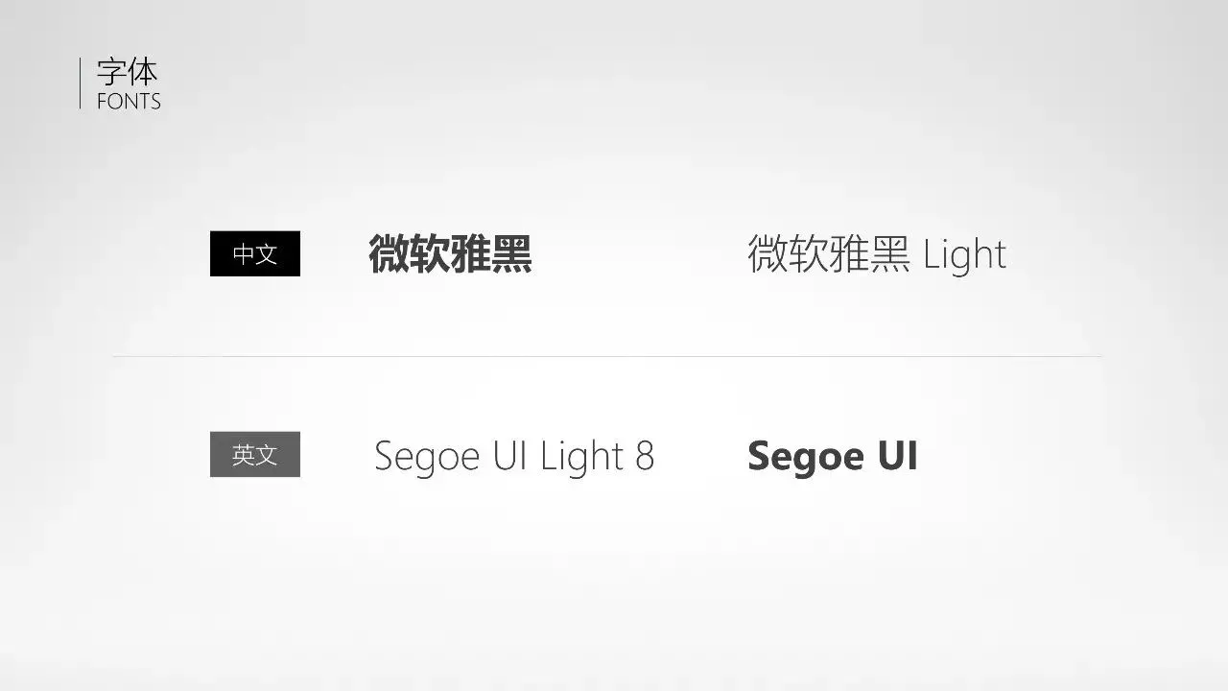Click the word Light in Segoe UI Light 8
1228x691 pixels.
point(581,456)
